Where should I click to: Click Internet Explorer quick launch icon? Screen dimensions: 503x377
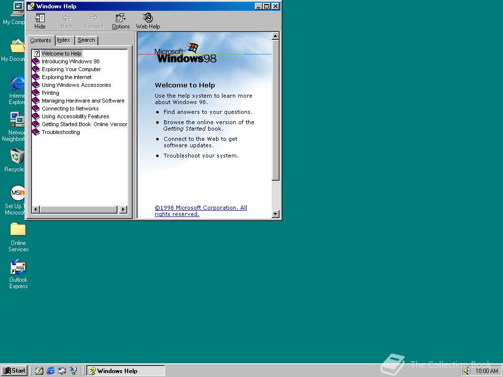coord(51,371)
